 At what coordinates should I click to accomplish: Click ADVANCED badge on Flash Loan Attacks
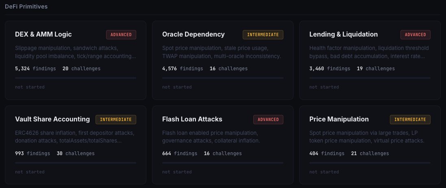268,119
